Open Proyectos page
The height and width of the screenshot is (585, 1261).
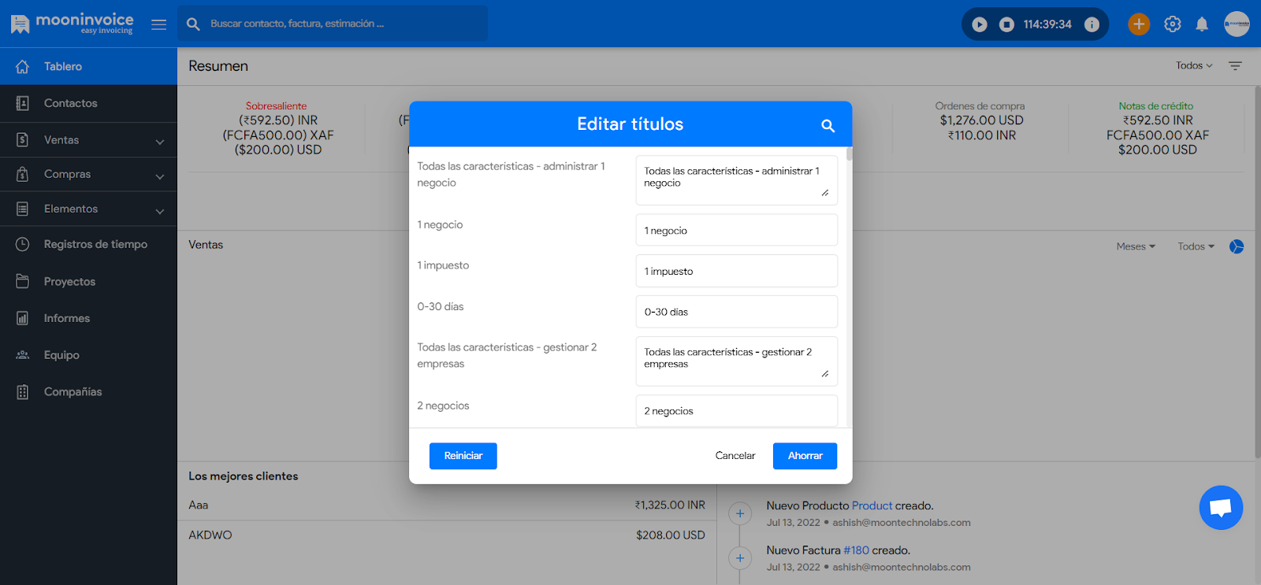point(88,281)
